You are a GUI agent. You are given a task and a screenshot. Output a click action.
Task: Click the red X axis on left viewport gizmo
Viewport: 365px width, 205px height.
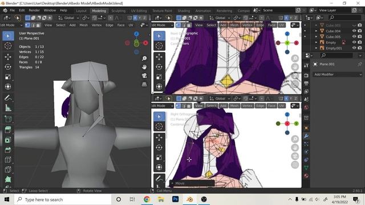[x=146, y=43]
